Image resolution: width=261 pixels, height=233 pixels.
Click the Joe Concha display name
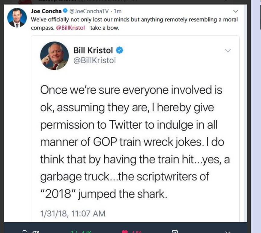pyautogui.click(x=46, y=11)
